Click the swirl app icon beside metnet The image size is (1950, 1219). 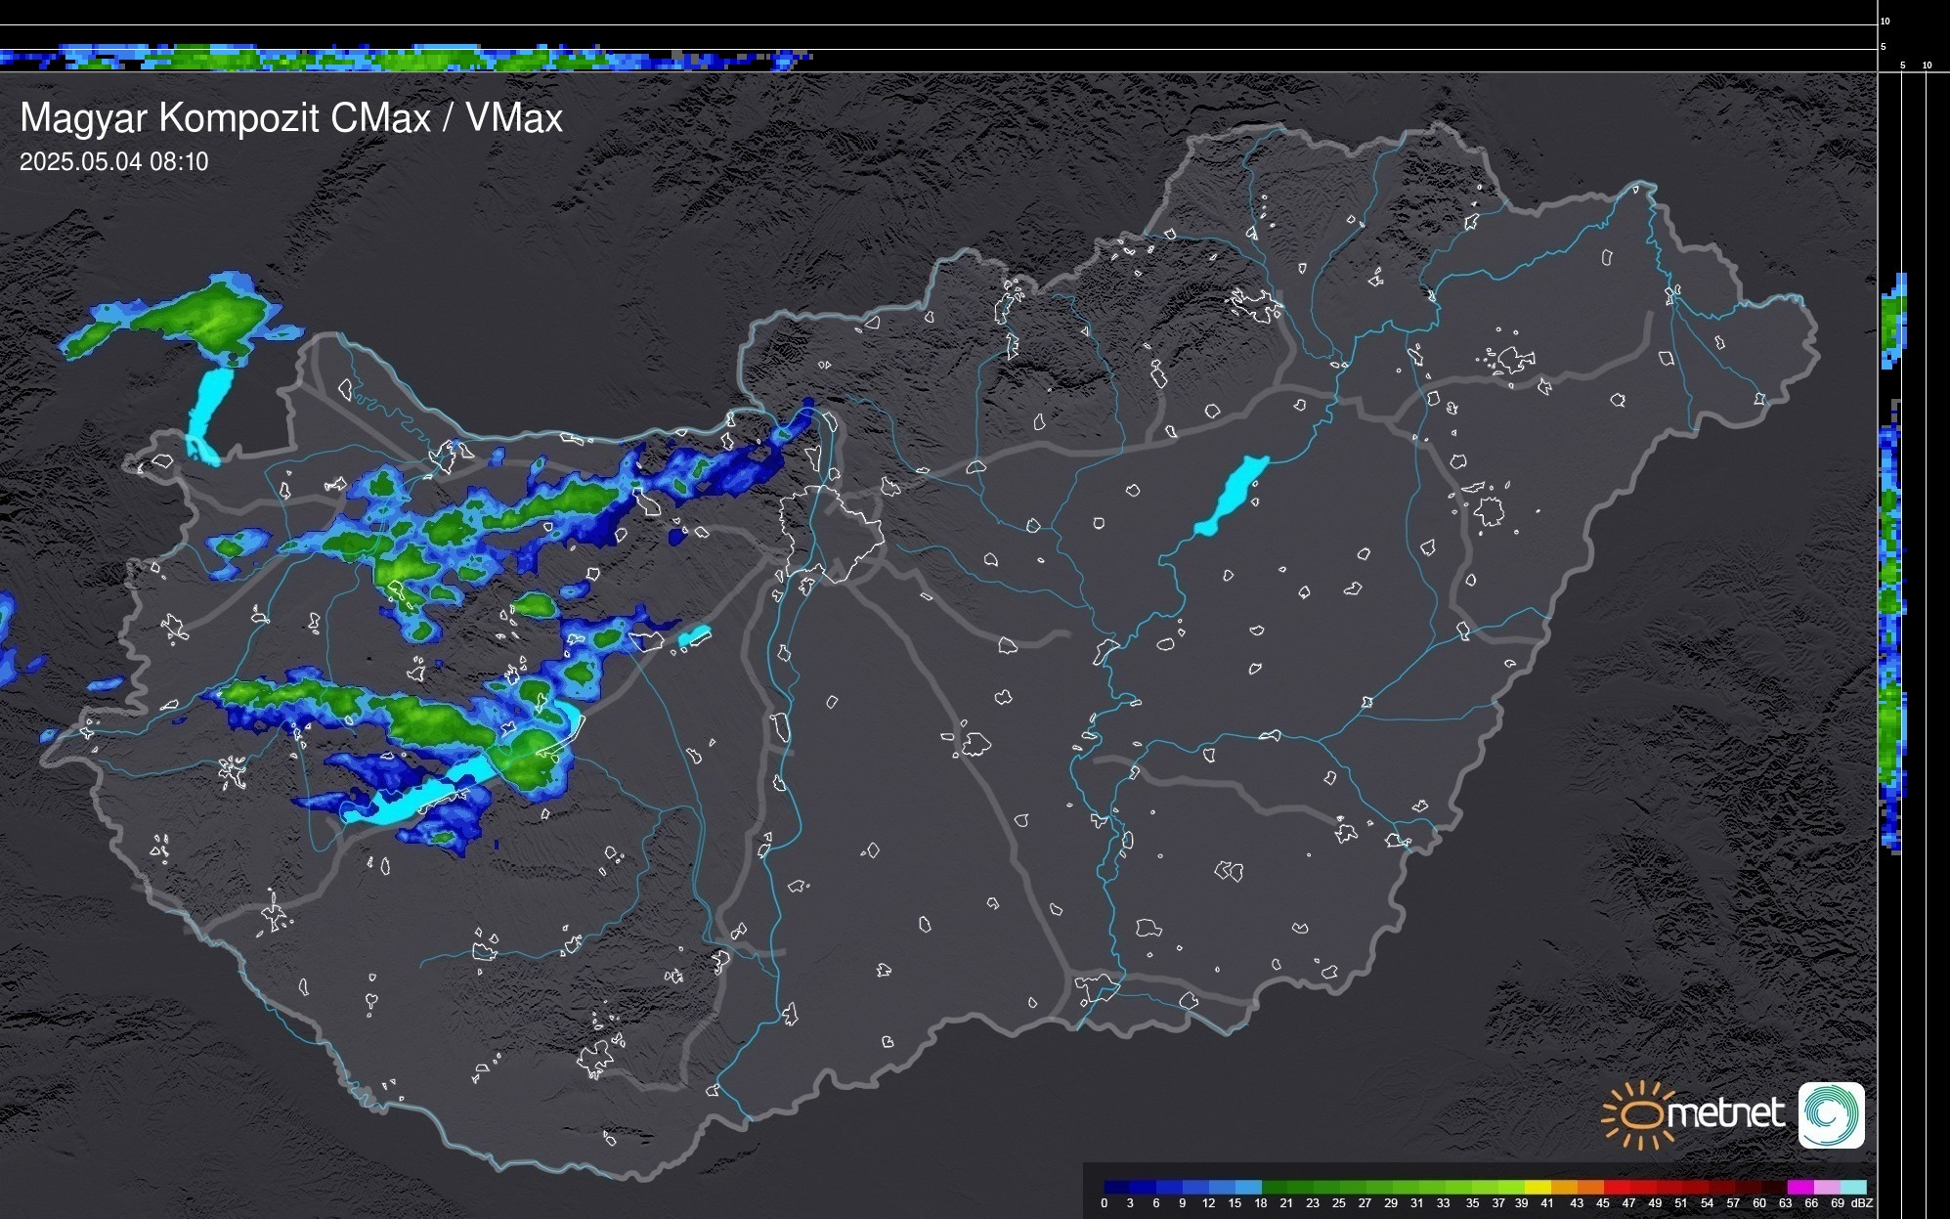(1831, 1114)
